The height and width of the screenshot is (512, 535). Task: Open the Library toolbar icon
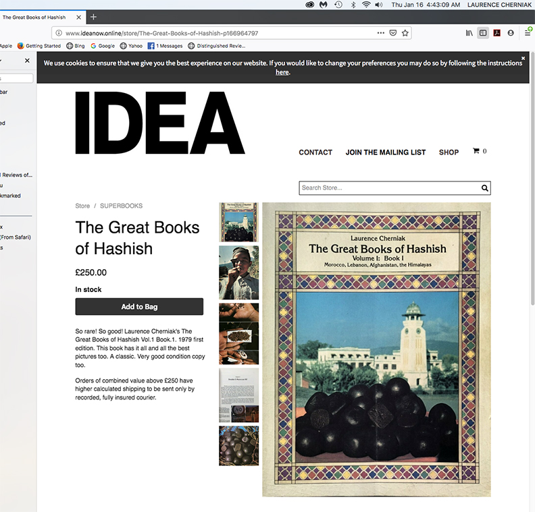[x=469, y=33]
